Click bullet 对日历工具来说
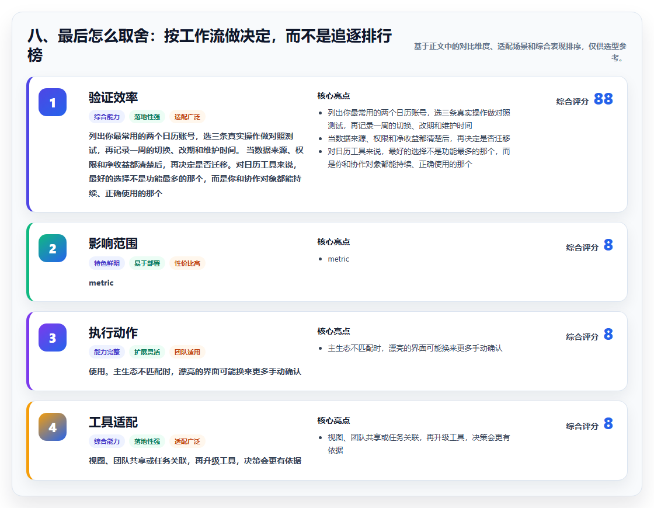Viewport: 654px width, 508px height. point(419,158)
